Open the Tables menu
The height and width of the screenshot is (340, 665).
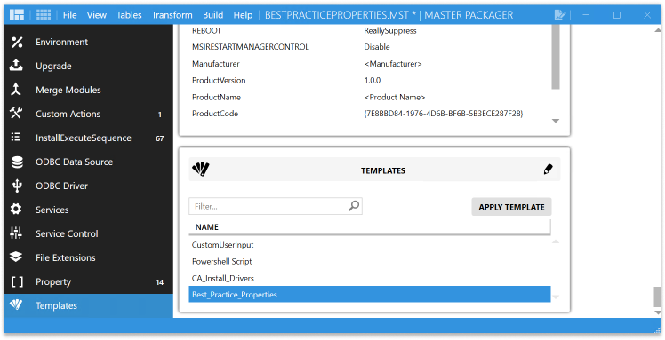129,15
